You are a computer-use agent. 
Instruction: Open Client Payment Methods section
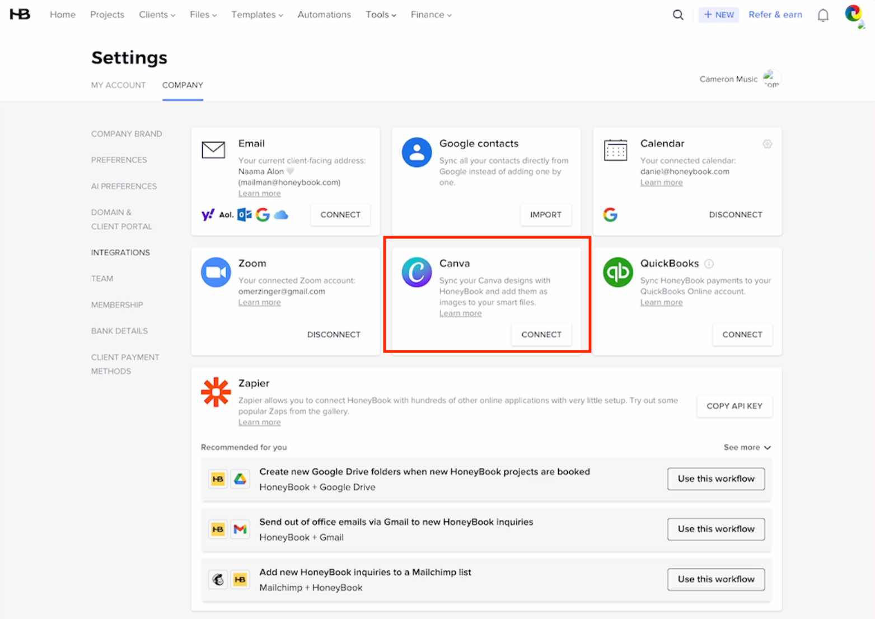125,364
